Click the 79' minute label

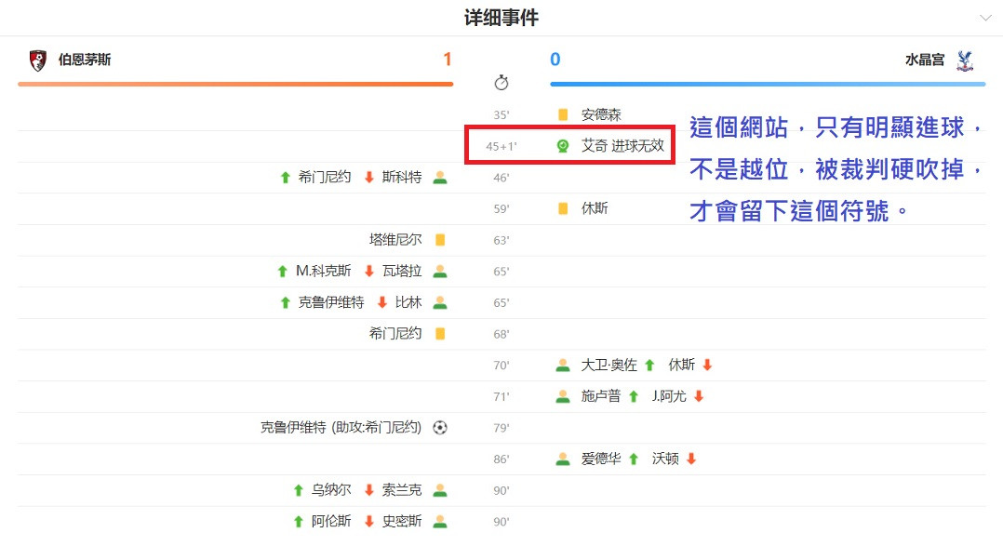(x=501, y=429)
